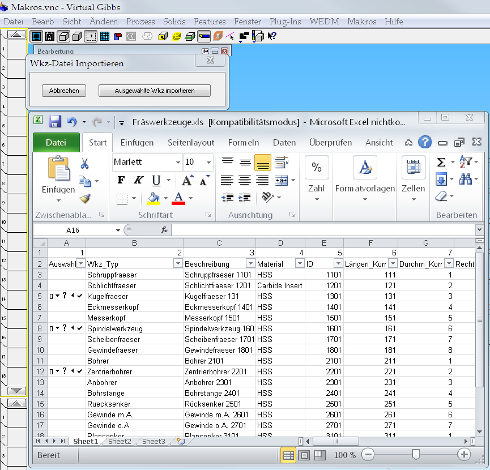Apply underline with the U button
This screenshot has width=490, height=470.
(156, 180)
